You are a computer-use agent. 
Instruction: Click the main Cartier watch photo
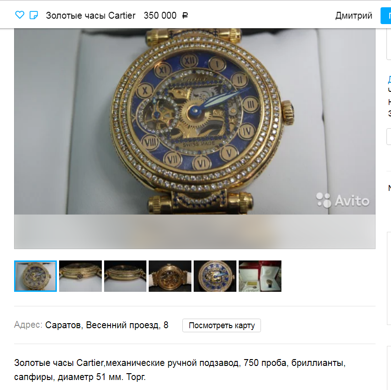195,121
